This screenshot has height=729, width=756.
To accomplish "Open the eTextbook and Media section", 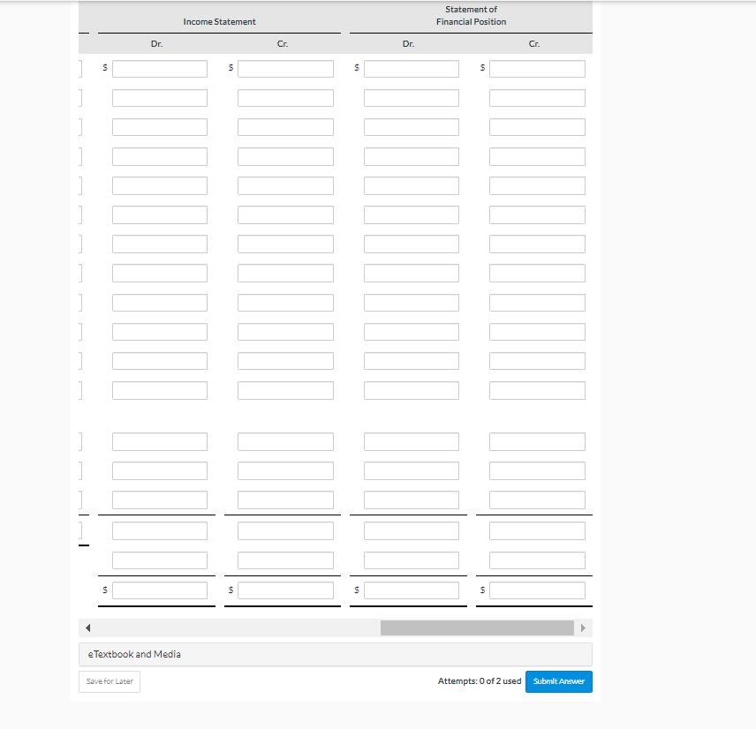I will pyautogui.click(x=133, y=654).
